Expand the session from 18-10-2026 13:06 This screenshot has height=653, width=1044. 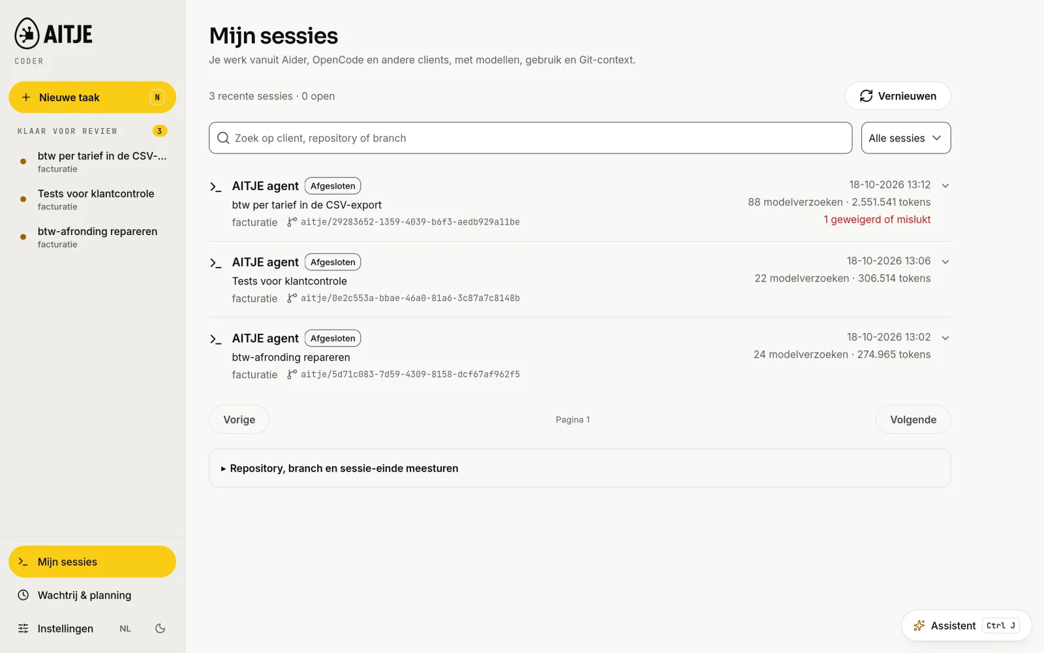click(945, 262)
